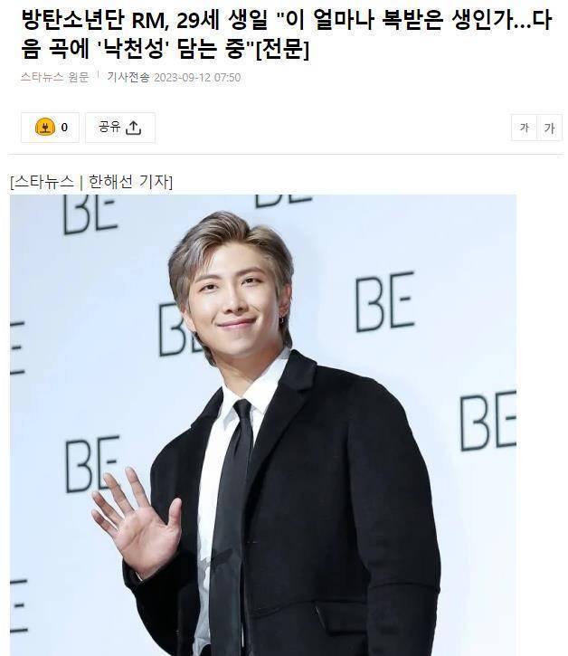Click the black suit jacket sleeve in photo
Image resolution: width=568 pixels, height=656 pixels.
[402, 523]
